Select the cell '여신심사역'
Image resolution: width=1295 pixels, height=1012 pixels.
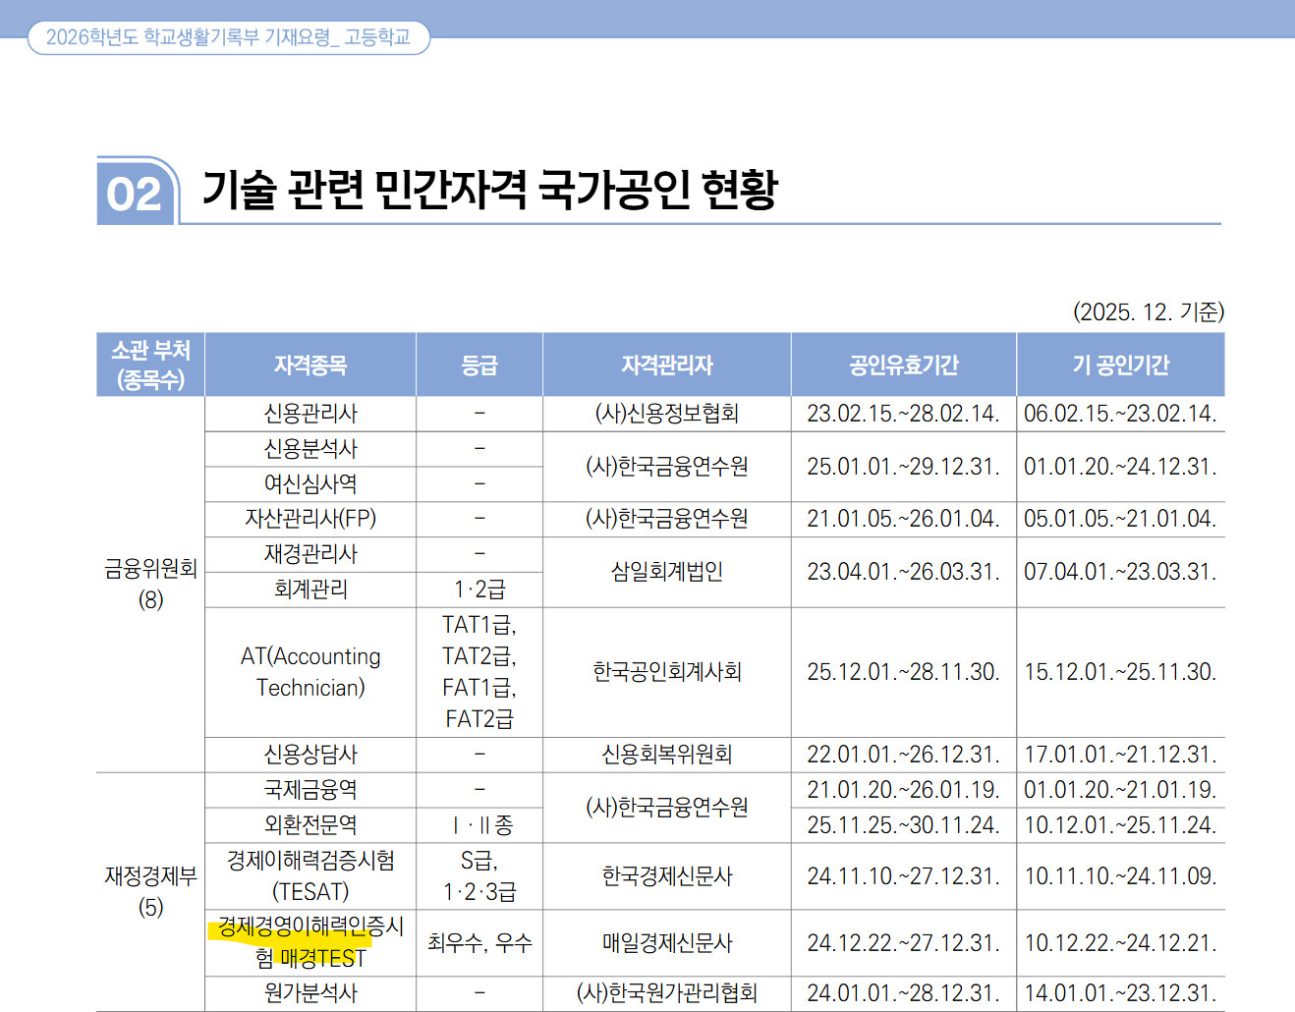coord(310,484)
